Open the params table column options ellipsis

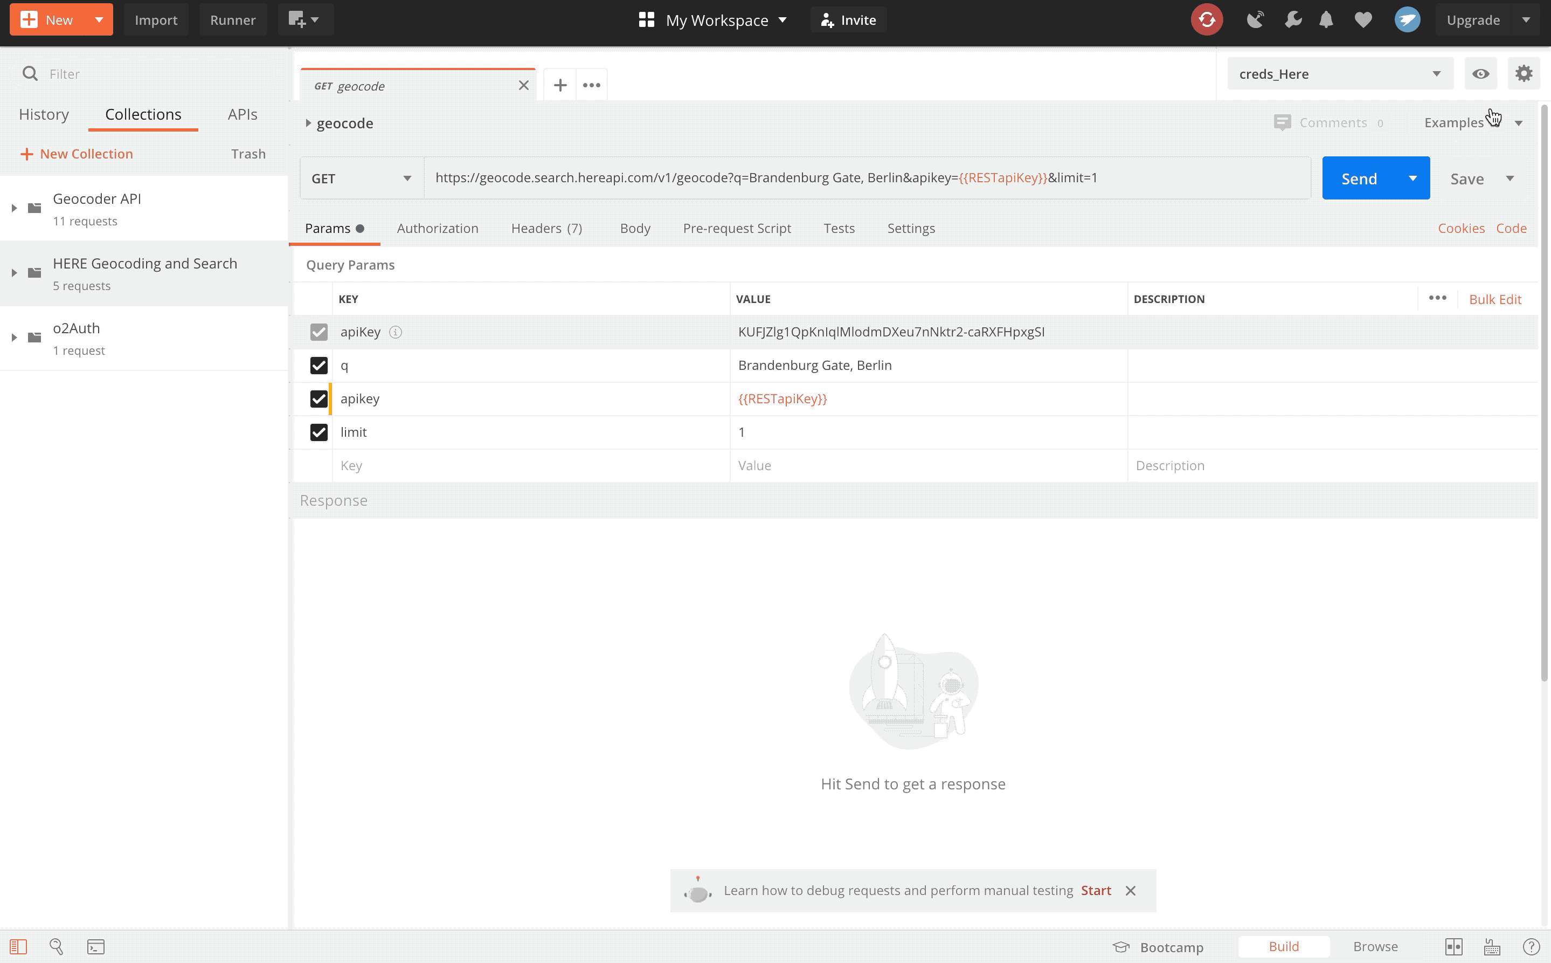(1437, 298)
